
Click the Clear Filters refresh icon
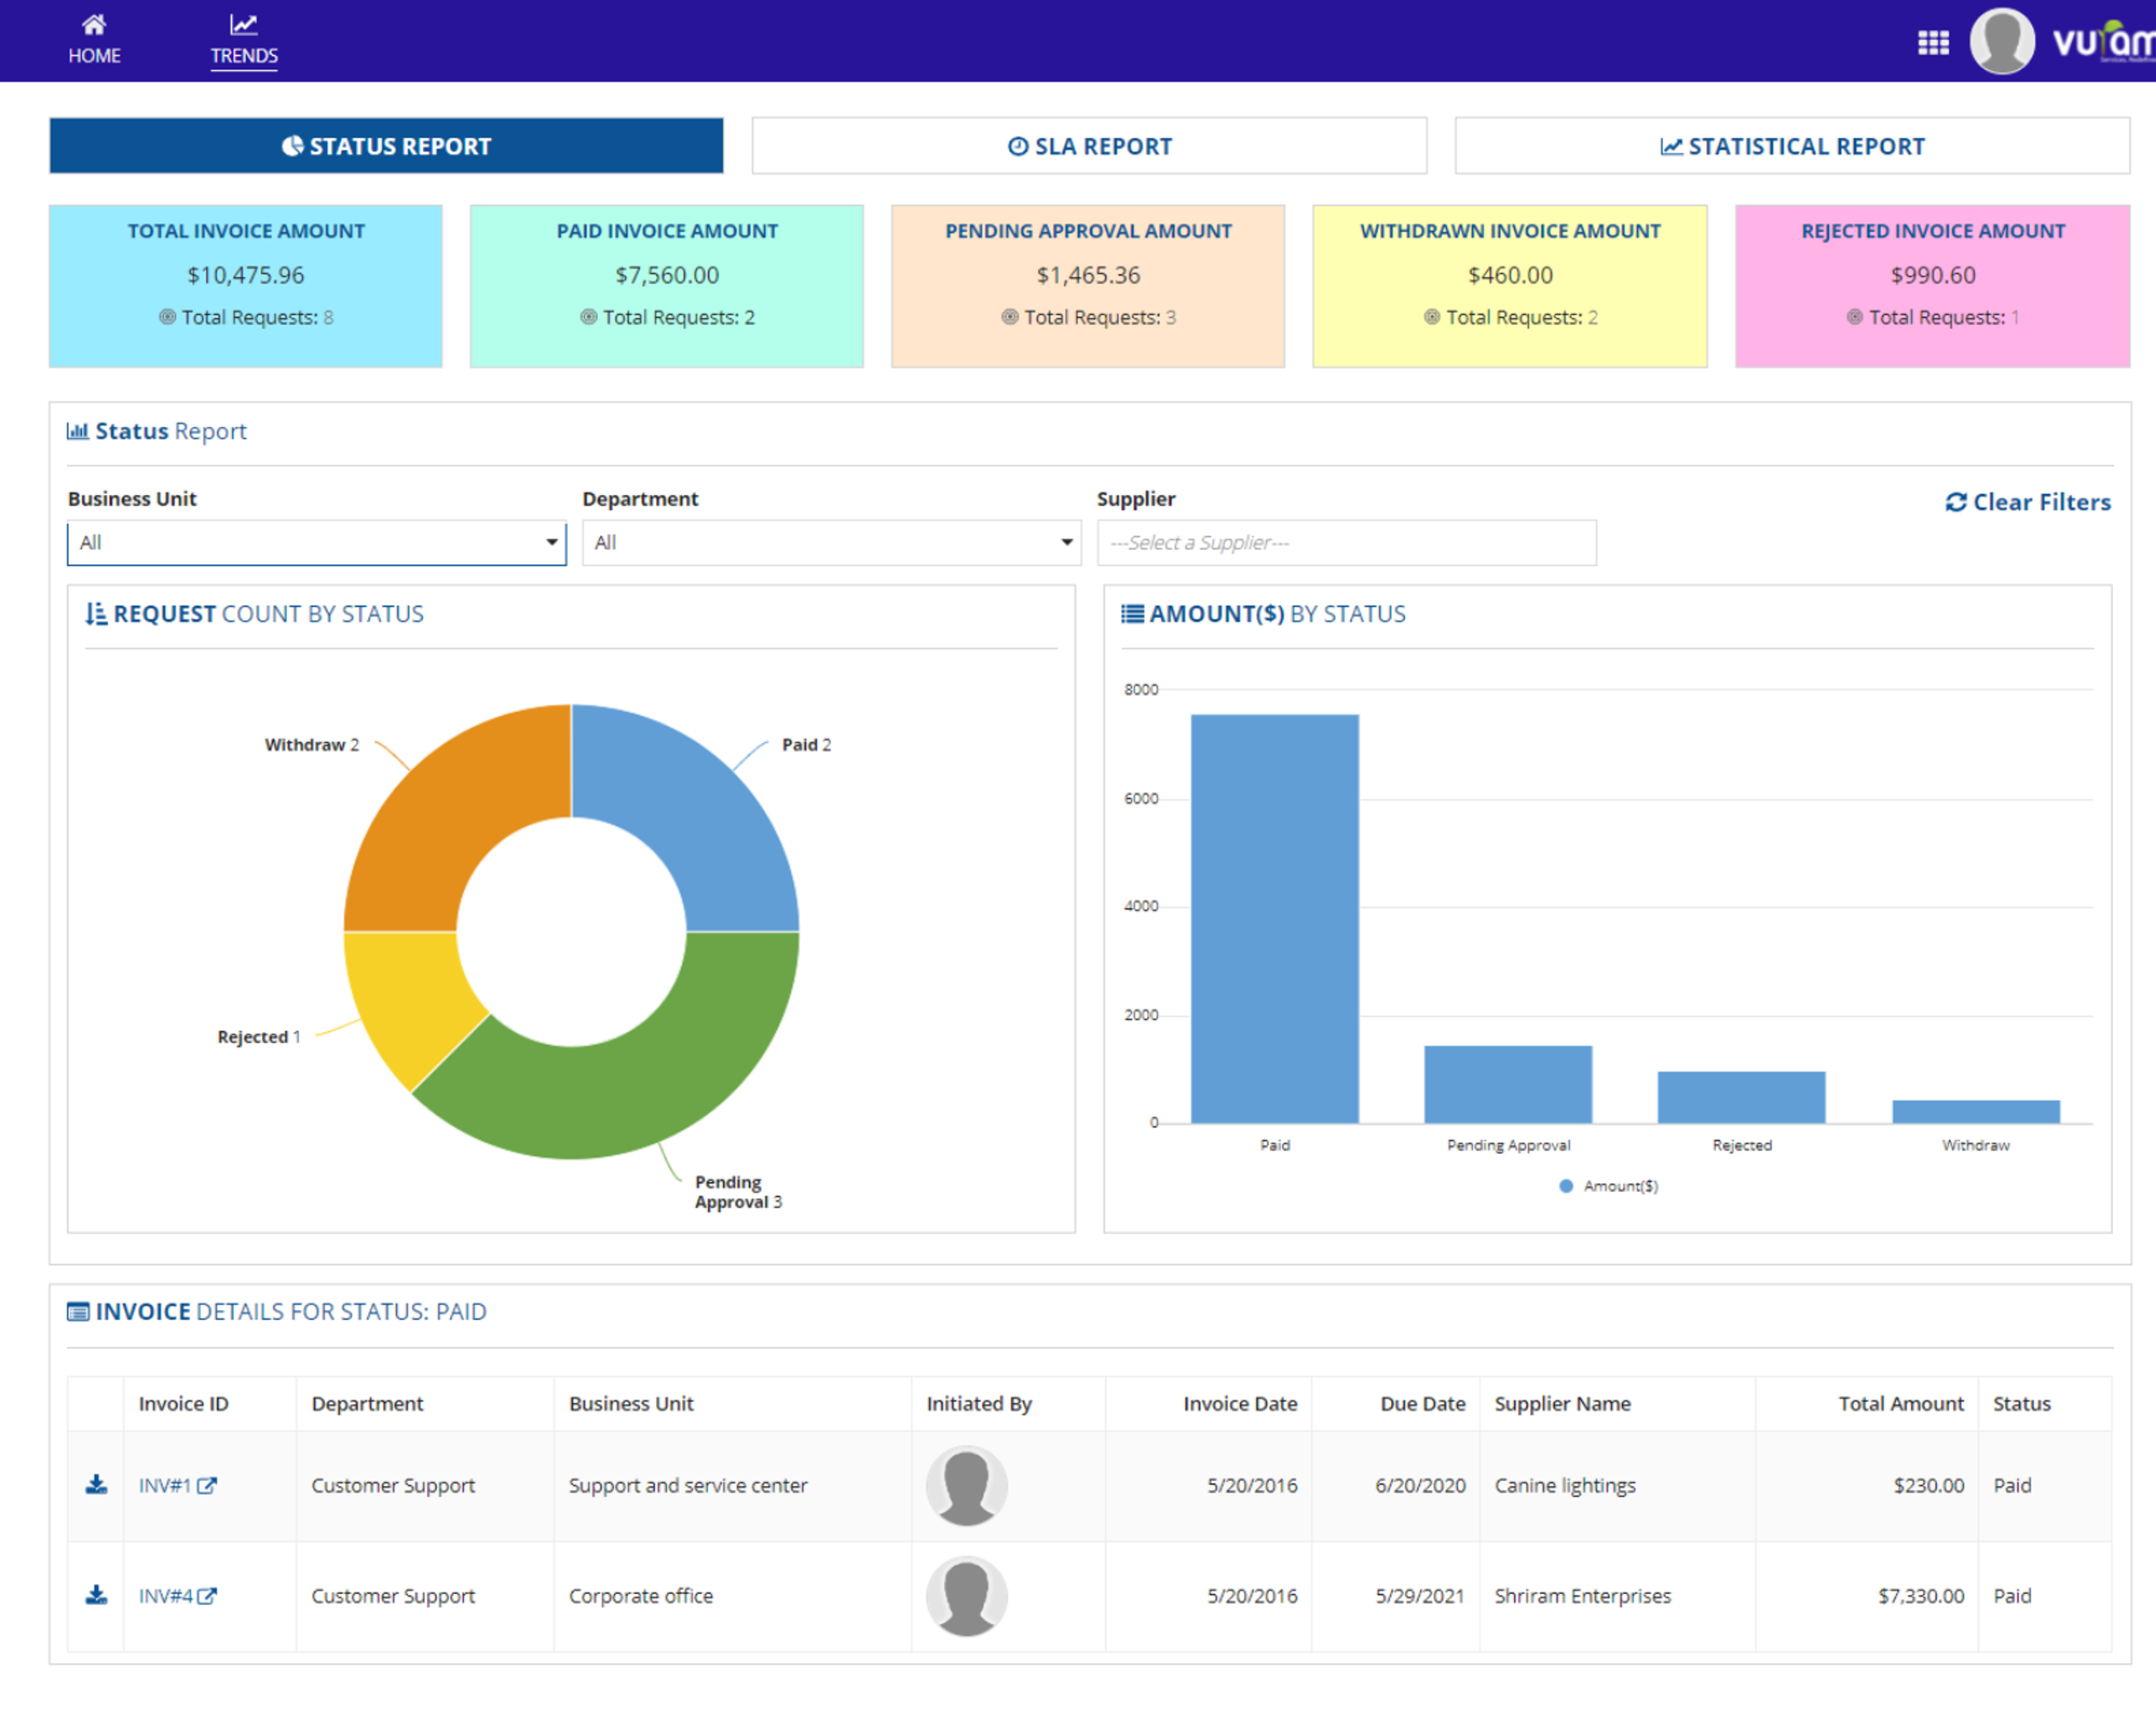(x=1956, y=502)
